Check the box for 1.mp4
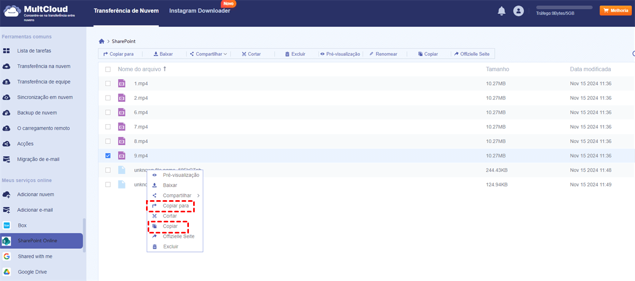Screen dimensions: 635x281 pos(108,83)
